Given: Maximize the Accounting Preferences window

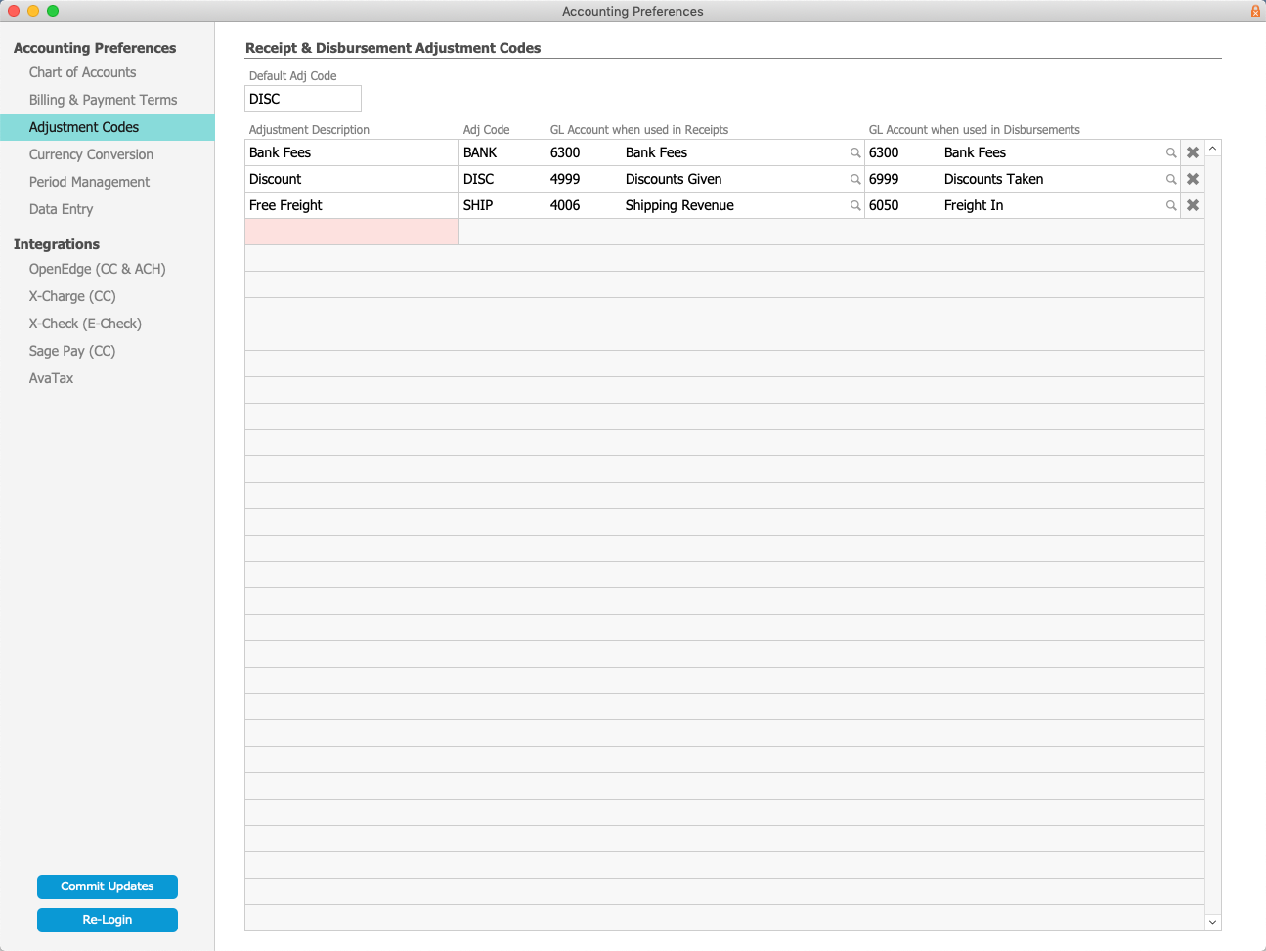Looking at the screenshot, I should tap(53, 11).
